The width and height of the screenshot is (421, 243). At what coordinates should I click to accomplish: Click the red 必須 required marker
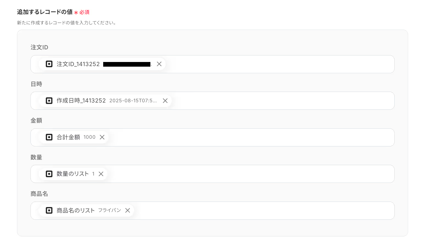click(x=84, y=12)
